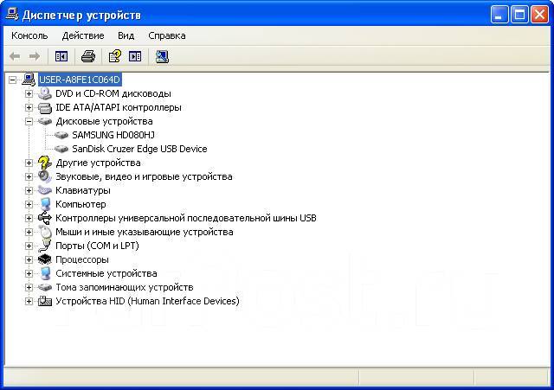Click the action pane toolbar icon
Viewport: 554px width, 390px height.
click(x=135, y=56)
